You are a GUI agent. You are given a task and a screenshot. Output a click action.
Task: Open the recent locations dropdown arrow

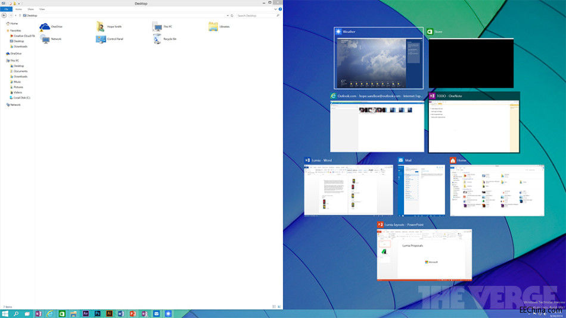pyautogui.click(x=15, y=15)
